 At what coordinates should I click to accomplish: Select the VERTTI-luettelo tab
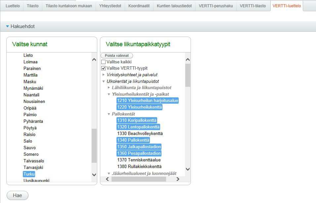(287, 6)
